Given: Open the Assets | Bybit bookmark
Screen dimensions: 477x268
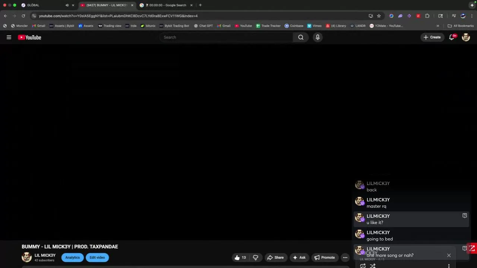Looking at the screenshot, I should tap(62, 26).
